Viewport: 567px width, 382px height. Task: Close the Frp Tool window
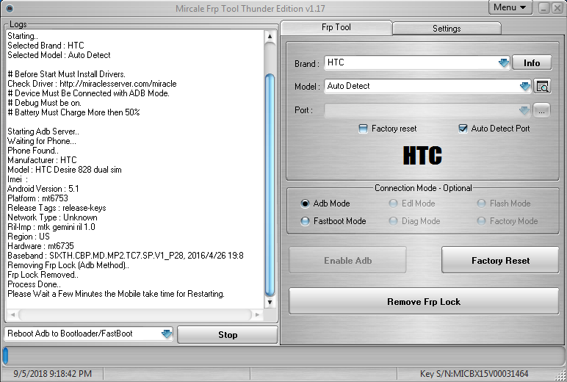click(x=557, y=8)
